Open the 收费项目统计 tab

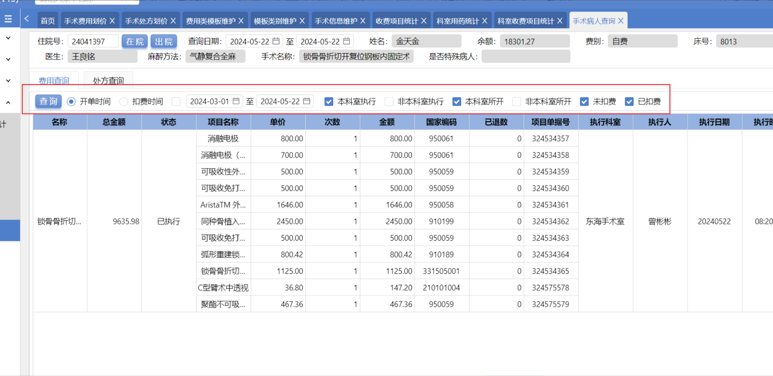coord(396,21)
